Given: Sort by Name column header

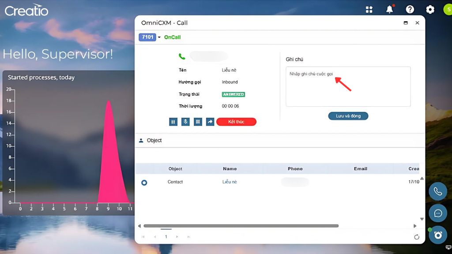Looking at the screenshot, I should pos(230,169).
